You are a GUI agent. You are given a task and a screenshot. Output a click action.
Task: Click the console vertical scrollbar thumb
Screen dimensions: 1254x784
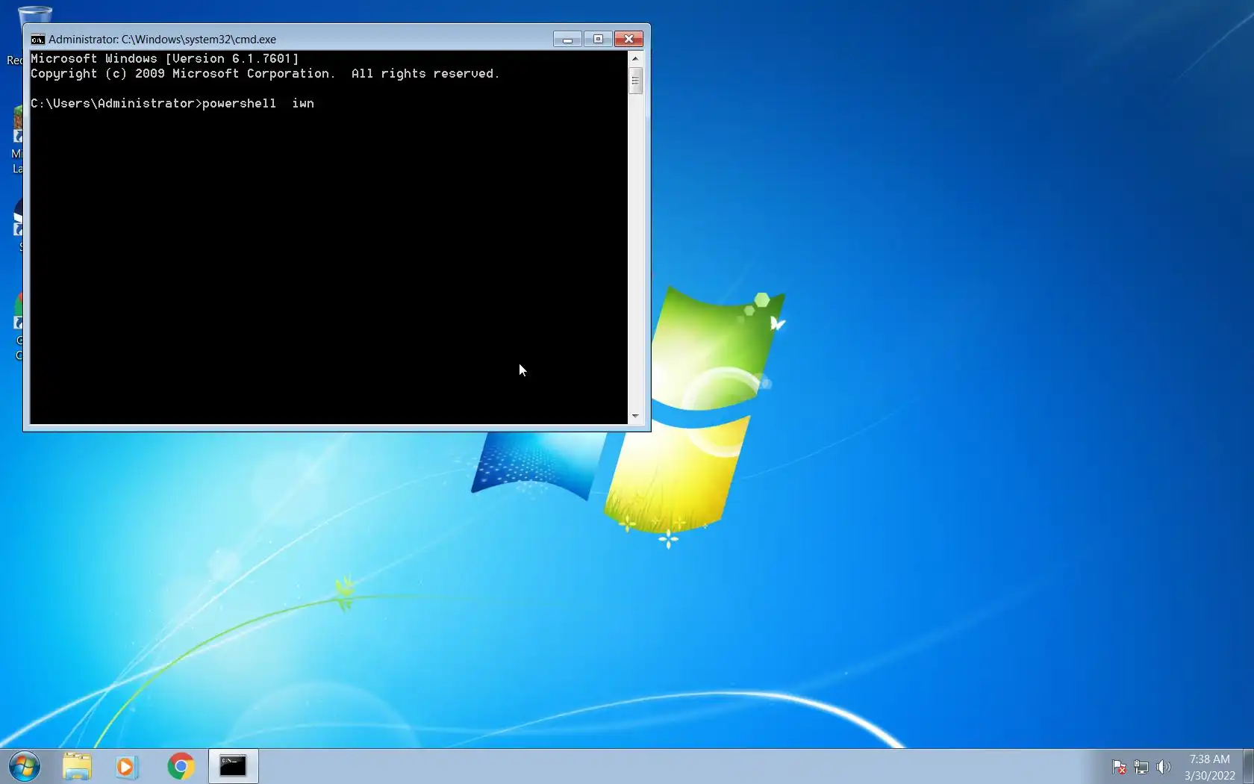(x=635, y=81)
